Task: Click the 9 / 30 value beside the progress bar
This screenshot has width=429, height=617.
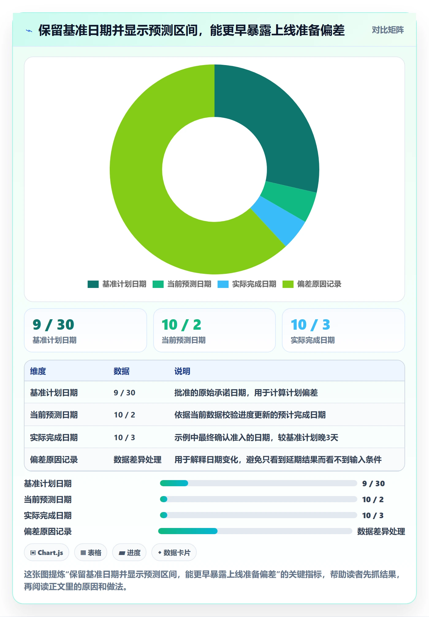Action: [x=374, y=483]
